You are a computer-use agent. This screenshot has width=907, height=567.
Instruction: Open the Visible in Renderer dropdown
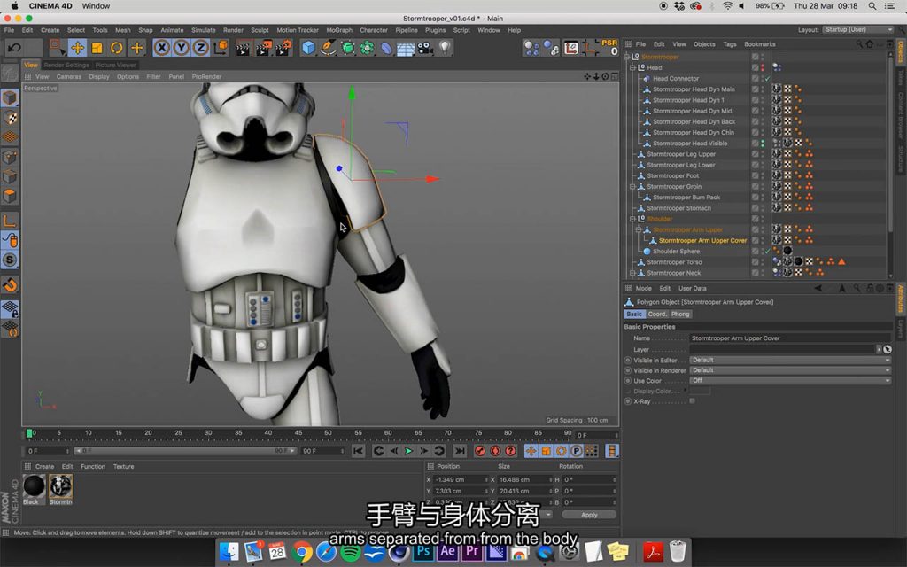[790, 370]
